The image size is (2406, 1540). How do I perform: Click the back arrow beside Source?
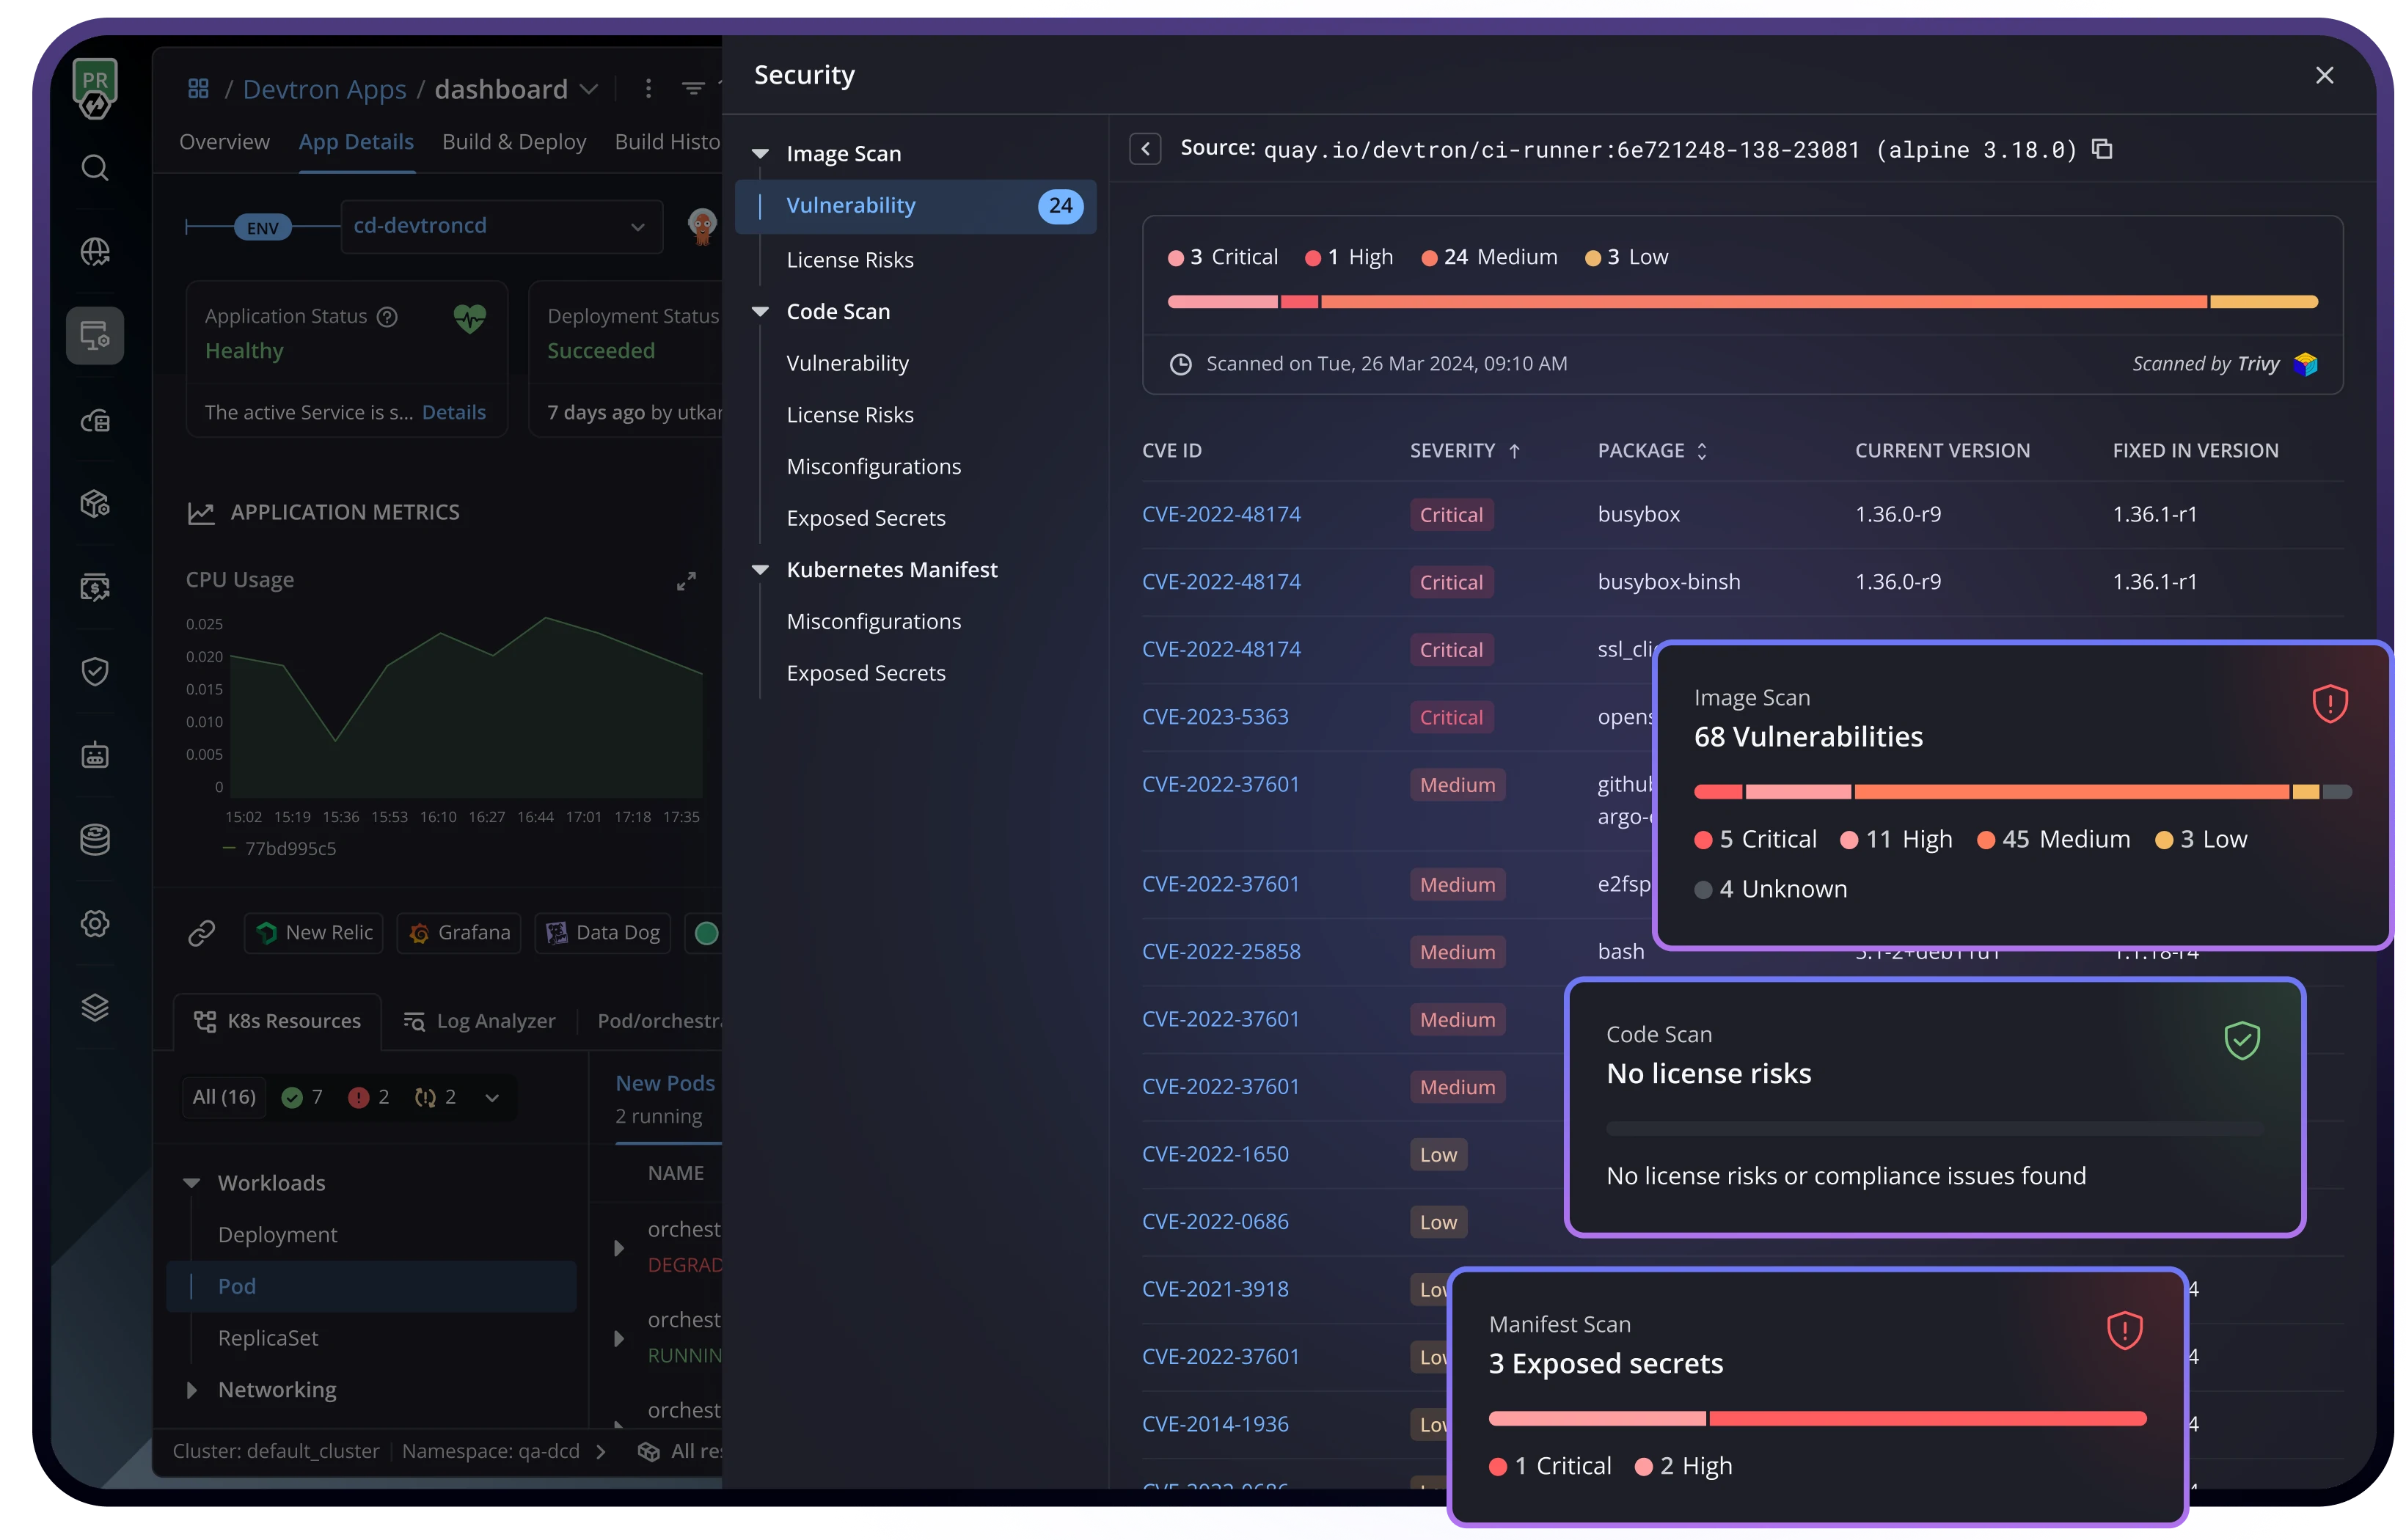point(1145,149)
